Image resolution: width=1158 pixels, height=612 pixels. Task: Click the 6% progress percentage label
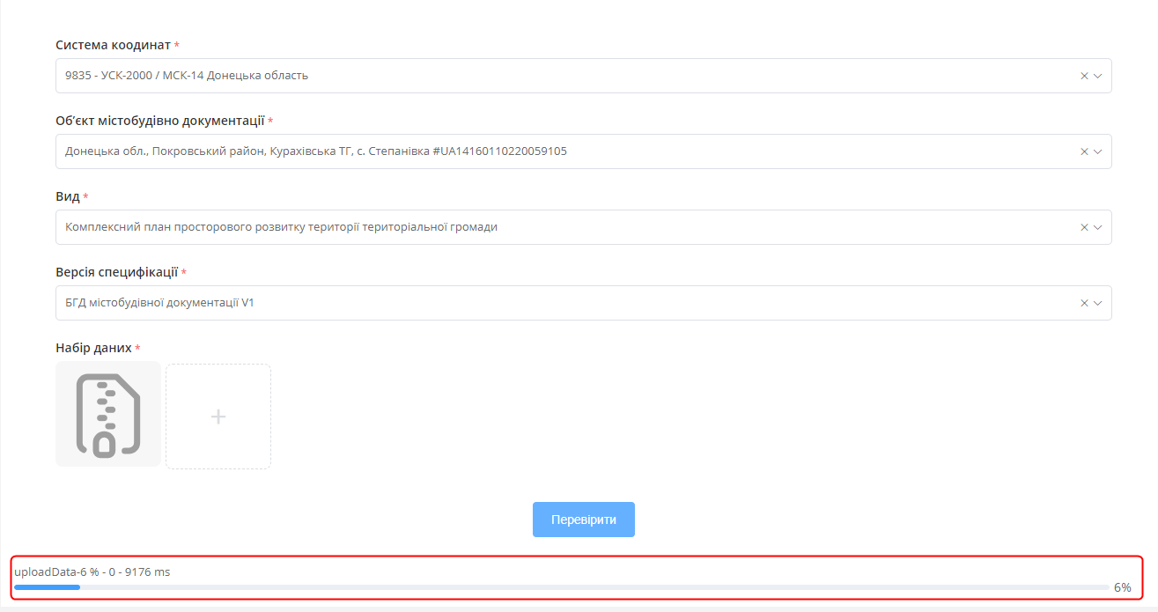tap(1122, 587)
